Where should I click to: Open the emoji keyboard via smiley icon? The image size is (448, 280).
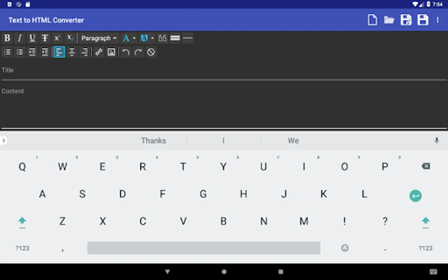(x=345, y=248)
